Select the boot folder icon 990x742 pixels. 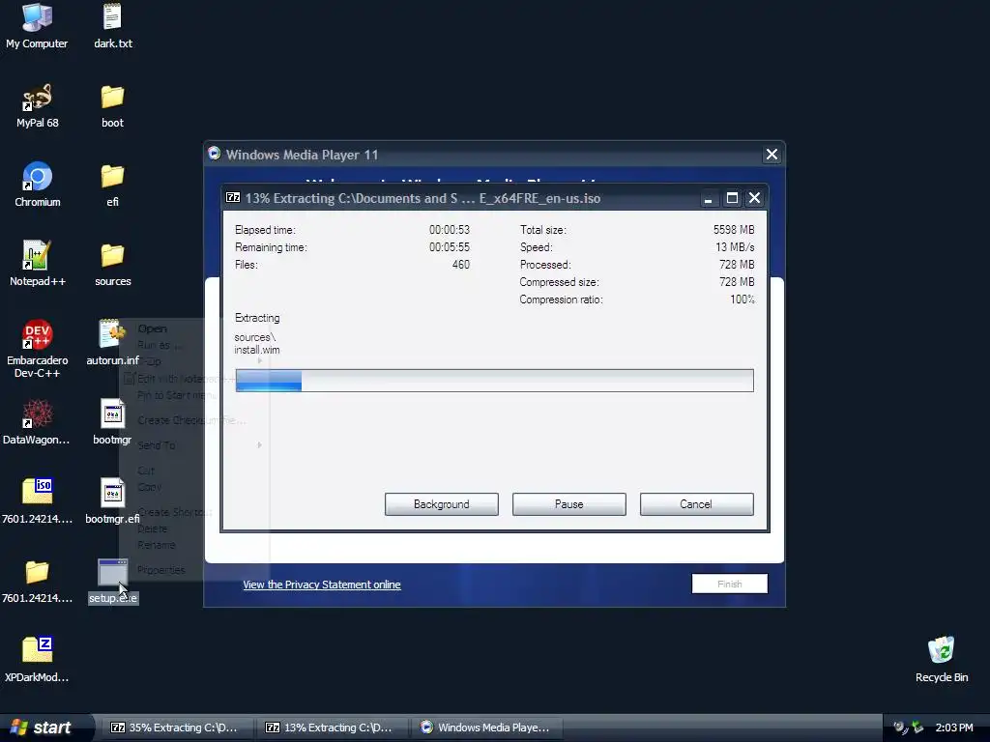112,104
